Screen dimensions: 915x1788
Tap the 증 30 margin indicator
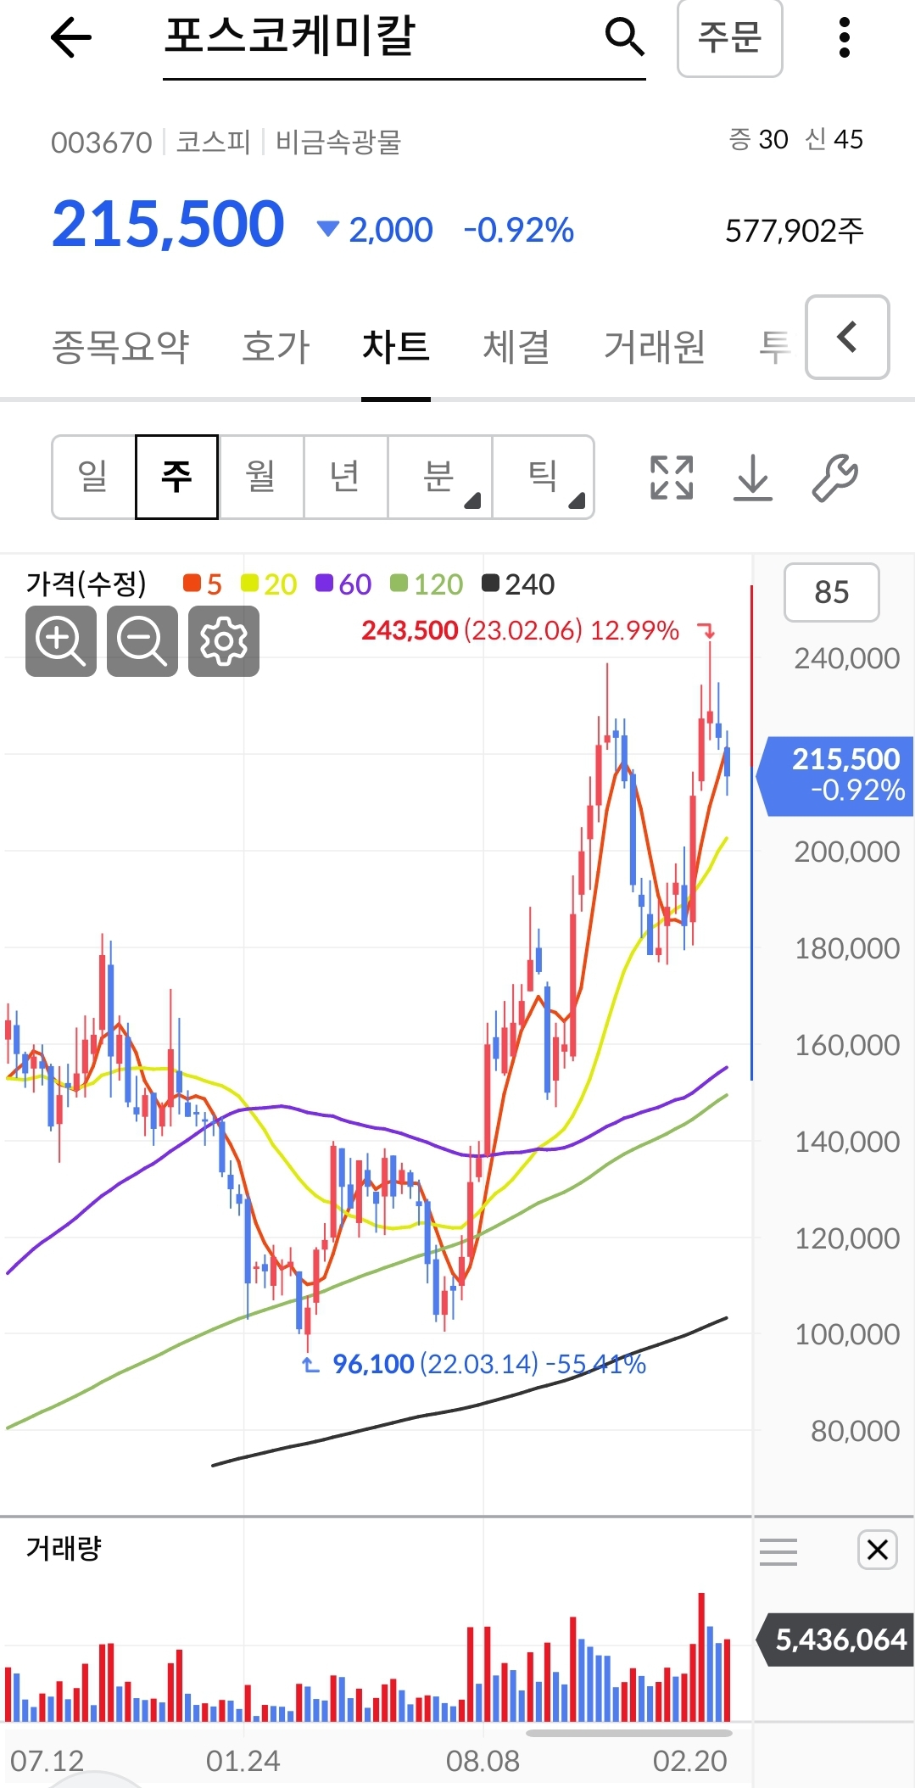tap(758, 139)
